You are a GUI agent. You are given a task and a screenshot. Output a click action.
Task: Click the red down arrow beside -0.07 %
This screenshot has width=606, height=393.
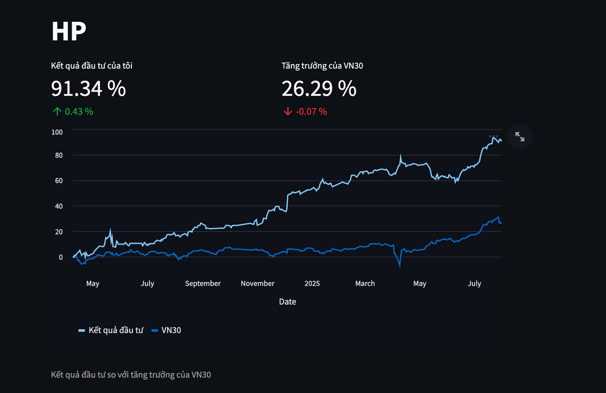(287, 111)
